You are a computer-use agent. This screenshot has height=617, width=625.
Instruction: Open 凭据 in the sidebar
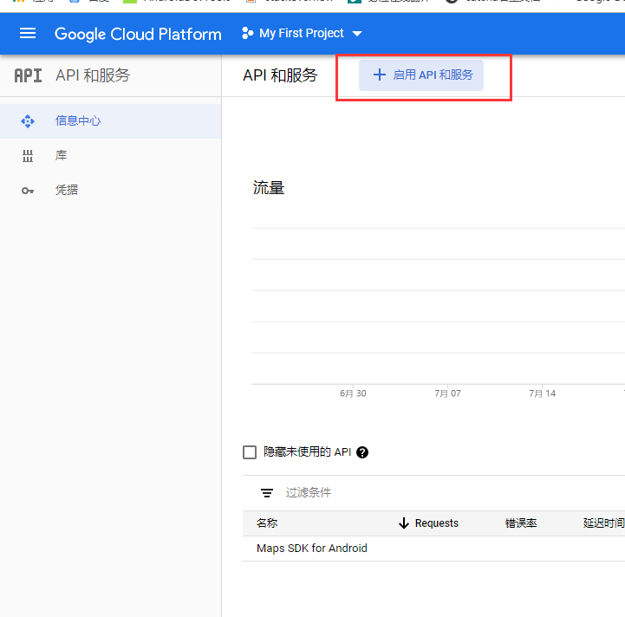[110, 190]
